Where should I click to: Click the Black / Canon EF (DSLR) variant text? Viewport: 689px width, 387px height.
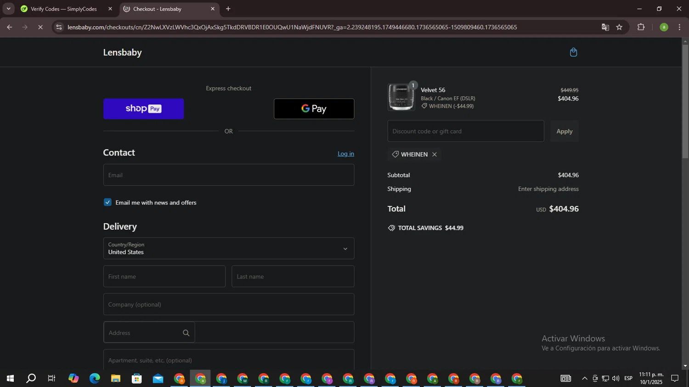click(448, 99)
